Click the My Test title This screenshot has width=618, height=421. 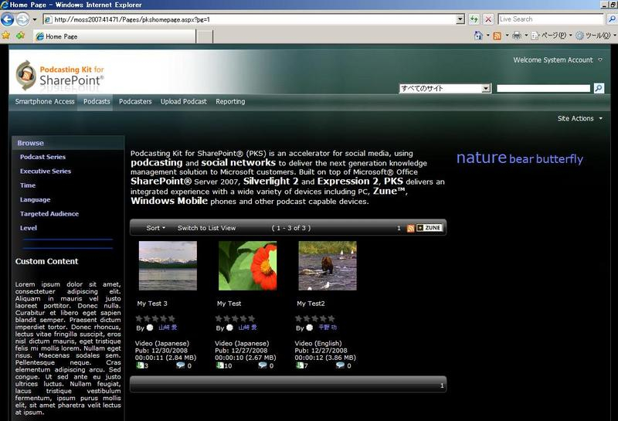coord(229,304)
